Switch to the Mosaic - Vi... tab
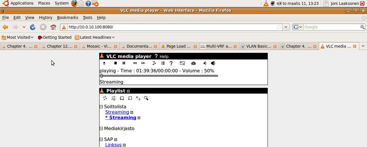The width and height of the screenshot is (367, 147). [x=100, y=46]
